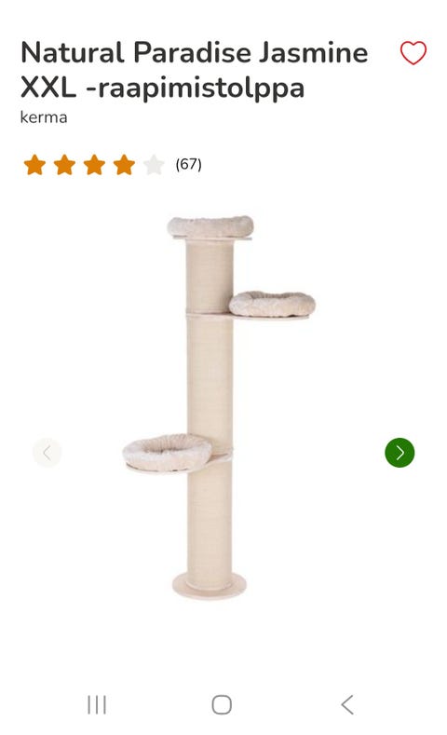Click the first orange rating star
Image resolution: width=447 pixels, height=735 pixels.
pyautogui.click(x=34, y=165)
